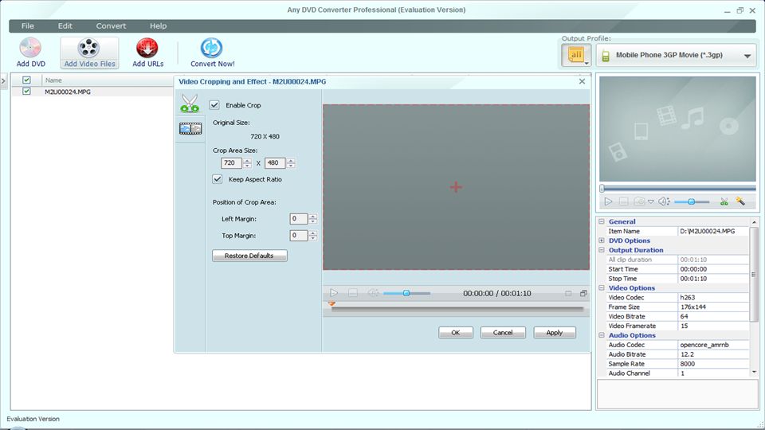The image size is (765, 430).
Task: Click the Convert Now! icon
Action: click(x=212, y=48)
